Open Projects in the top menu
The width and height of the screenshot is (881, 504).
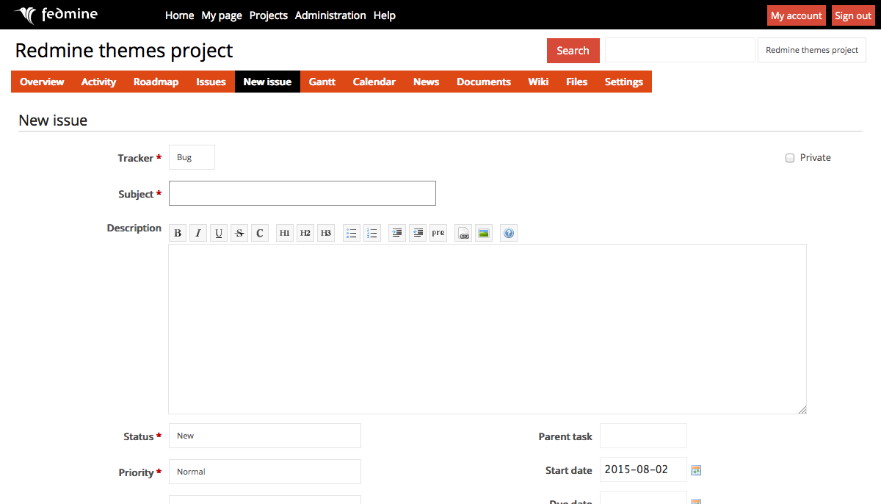[269, 15]
